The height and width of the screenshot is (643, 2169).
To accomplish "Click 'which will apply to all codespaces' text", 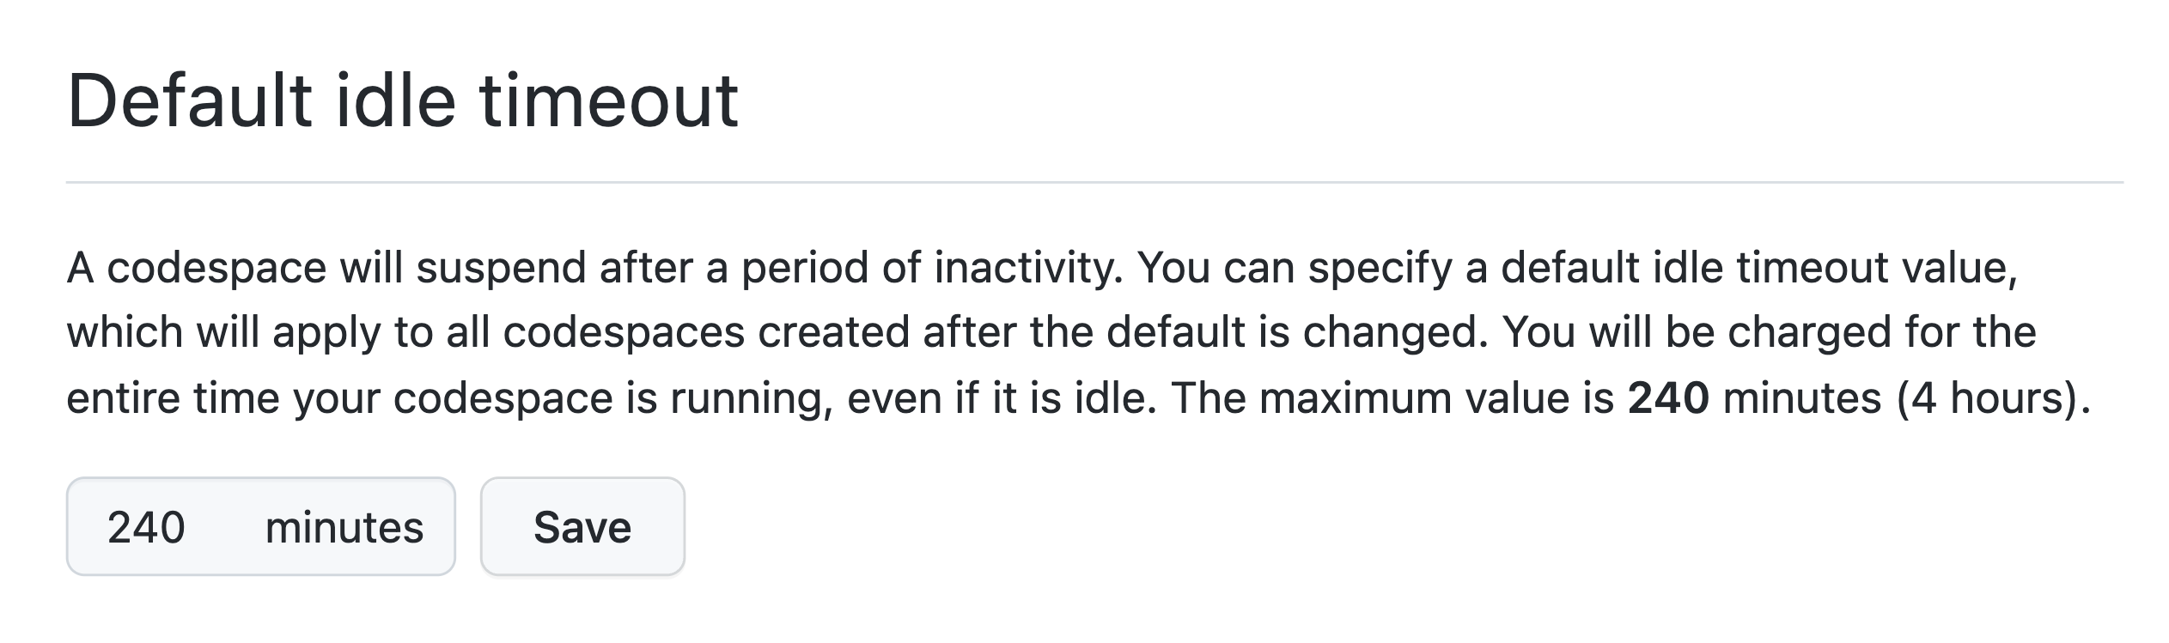I will click(405, 333).
